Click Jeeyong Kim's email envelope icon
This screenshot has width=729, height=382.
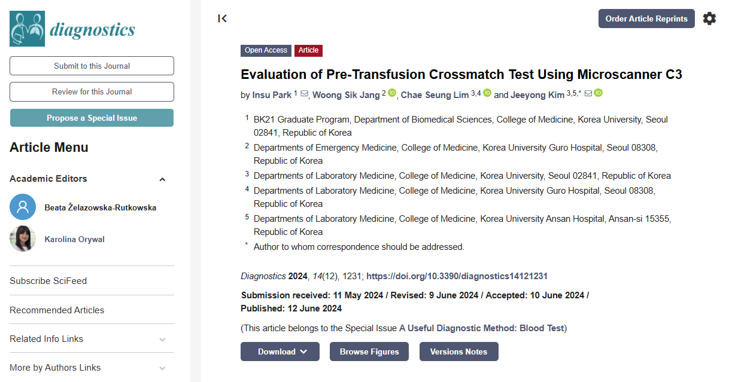click(x=588, y=94)
